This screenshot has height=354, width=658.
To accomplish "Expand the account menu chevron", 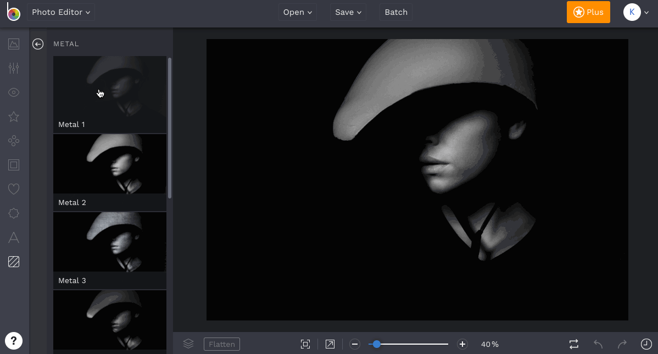I will (x=646, y=13).
